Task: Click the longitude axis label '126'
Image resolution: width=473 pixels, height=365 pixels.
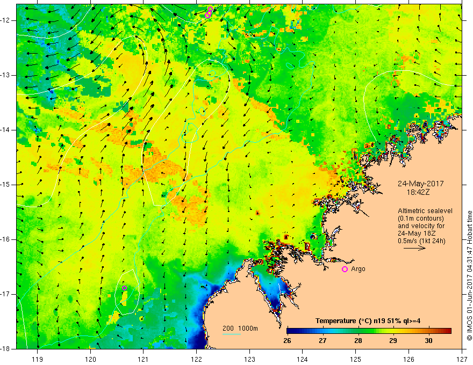Action: click(x=408, y=359)
